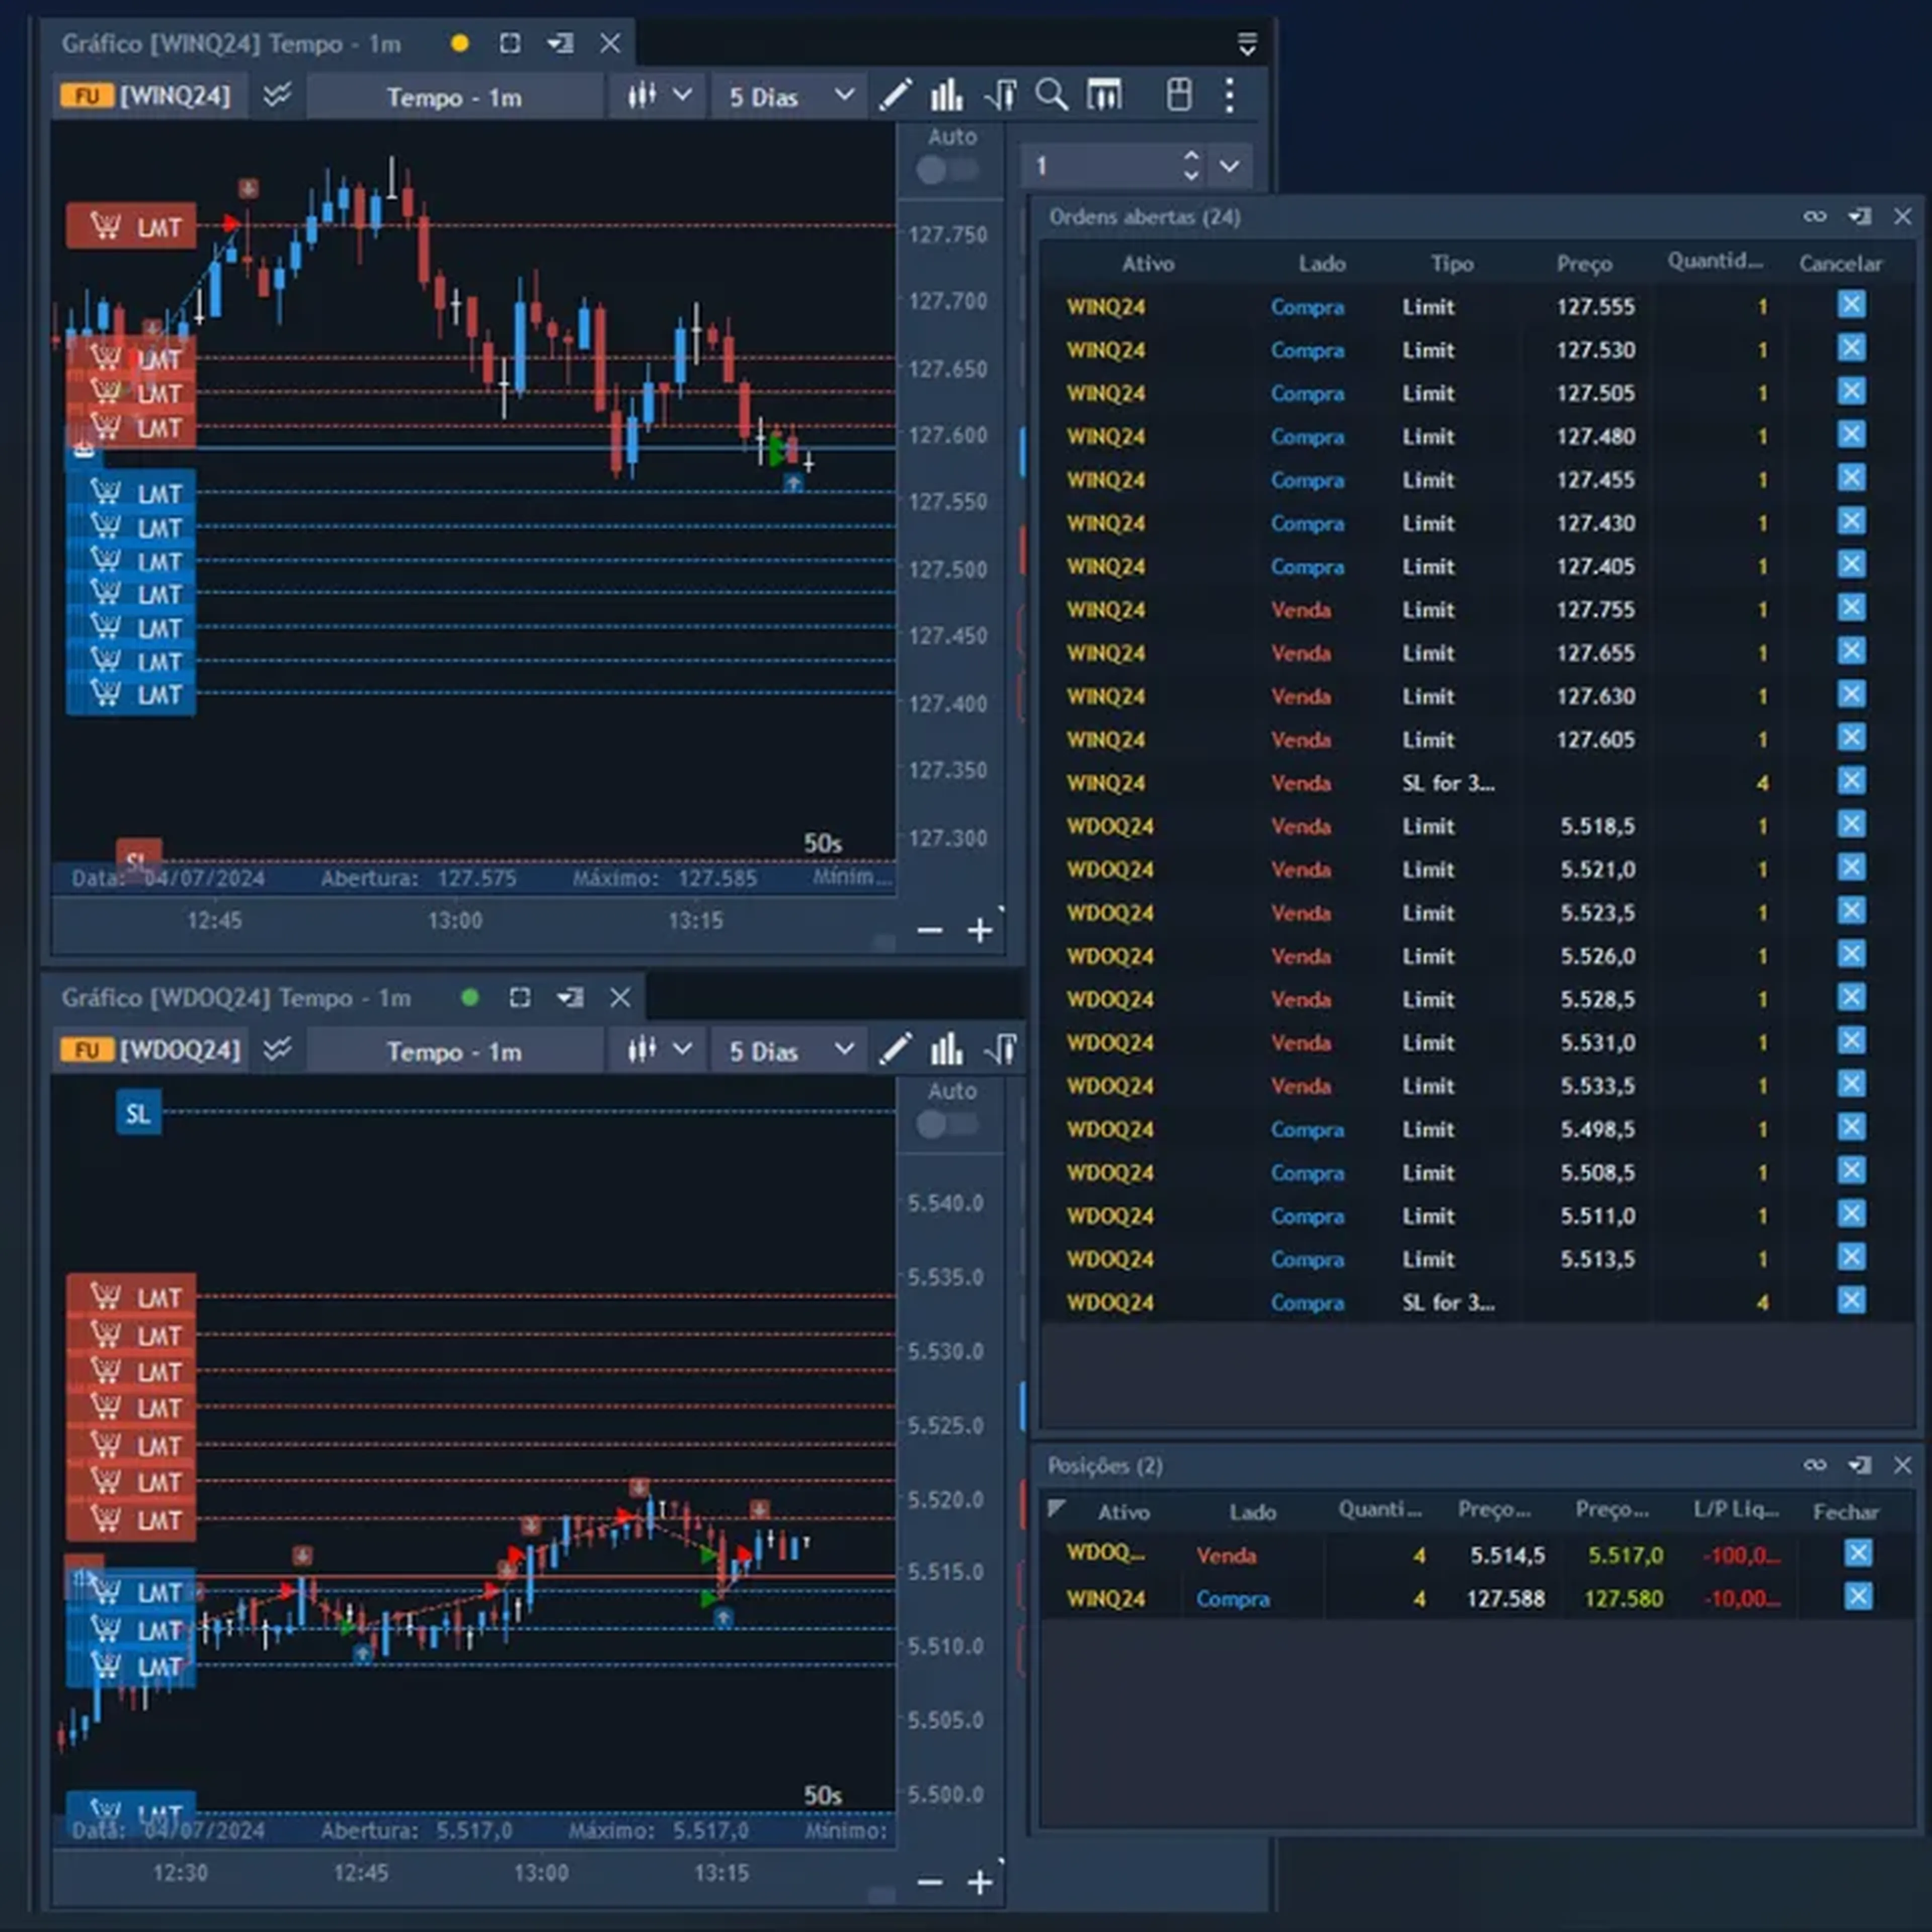1932x1932 pixels.
Task: Click the magnifier search icon in WINQ24 toolbar
Action: 1051,96
